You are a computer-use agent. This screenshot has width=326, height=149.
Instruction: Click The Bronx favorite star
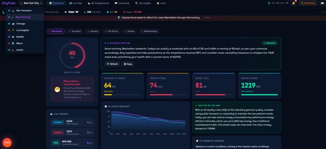click(x=106, y=31)
